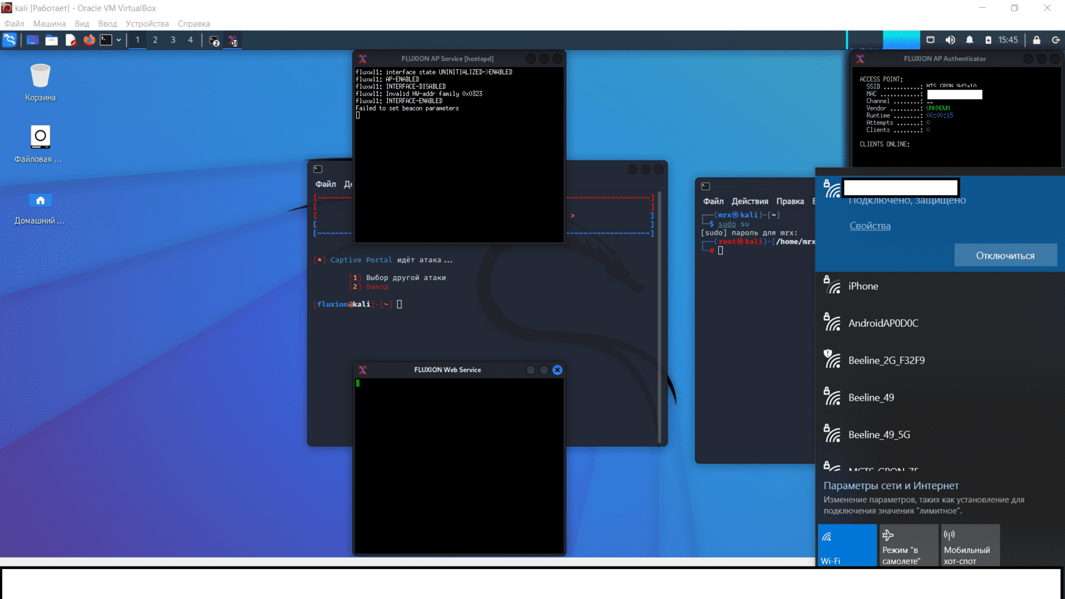Click Свойства link of connected network

[870, 226]
